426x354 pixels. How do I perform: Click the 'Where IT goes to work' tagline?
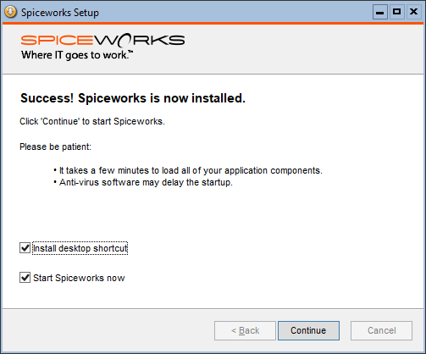pyautogui.click(x=77, y=55)
